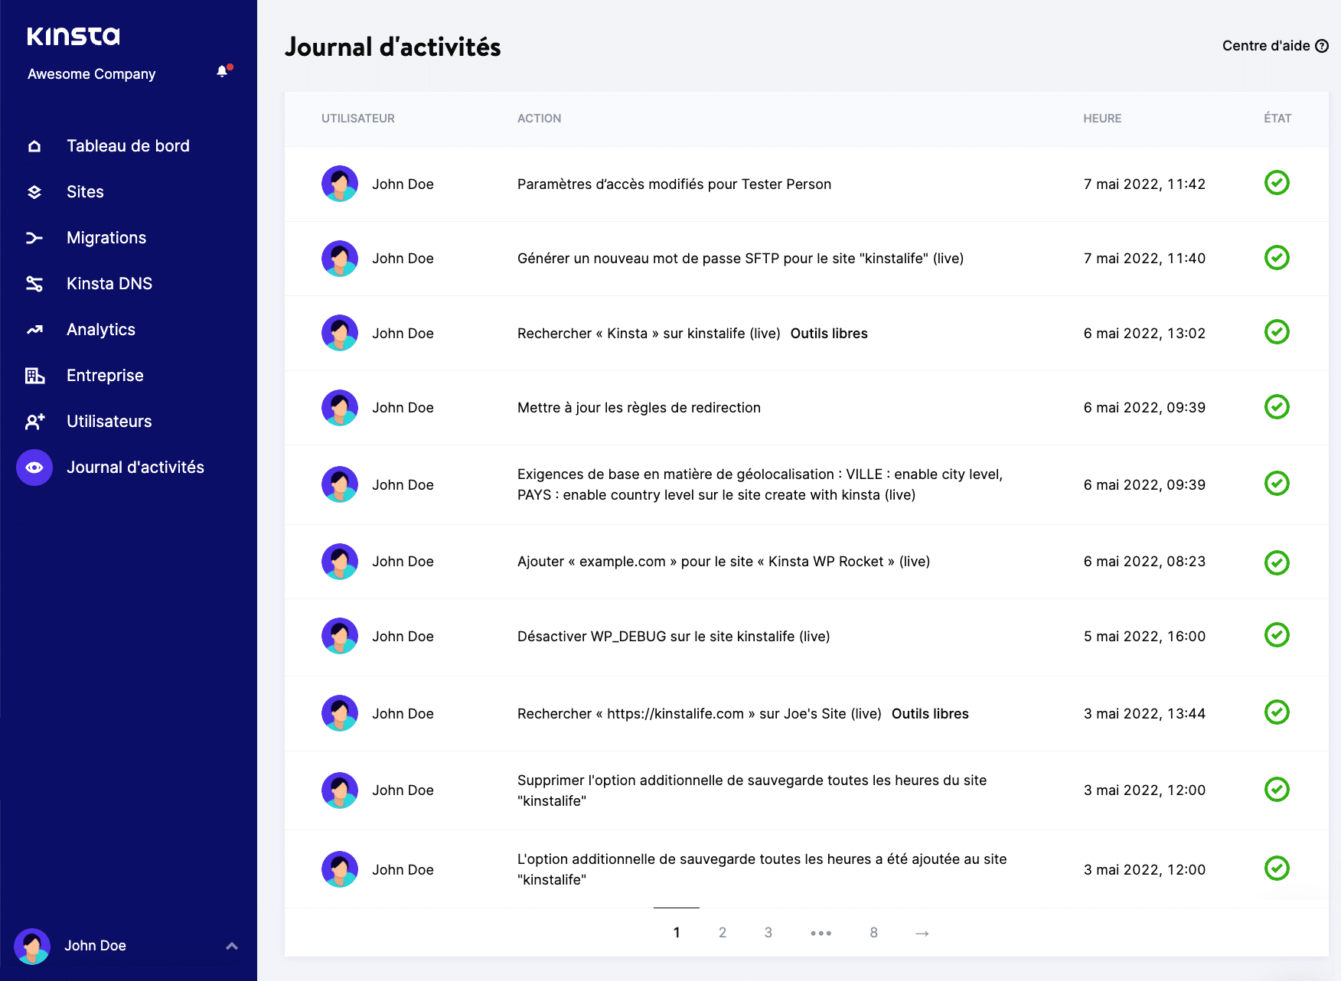1341x981 pixels.
Task: Open the notification bell
Action: 223,70
